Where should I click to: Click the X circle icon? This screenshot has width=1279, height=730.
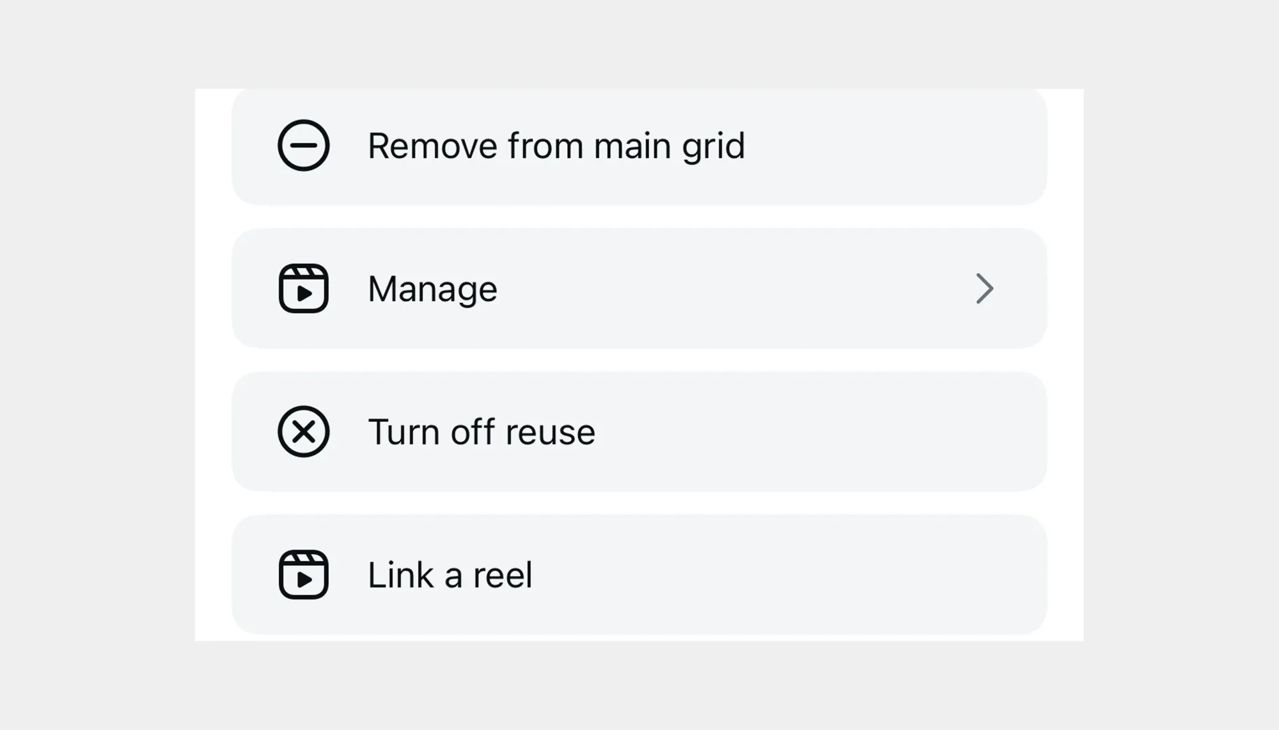tap(303, 431)
